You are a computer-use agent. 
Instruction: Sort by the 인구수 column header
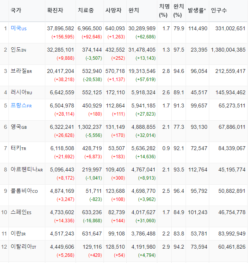click(219, 10)
